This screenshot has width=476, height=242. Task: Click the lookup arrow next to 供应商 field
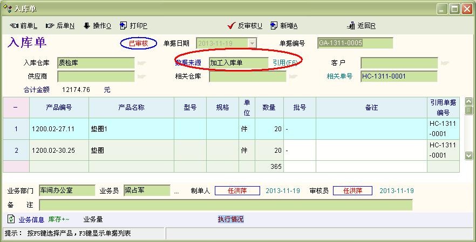(142, 76)
